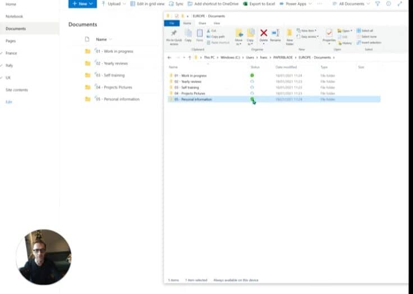Click the Back arrow in Explorer
The image size is (413, 294).
click(x=169, y=57)
